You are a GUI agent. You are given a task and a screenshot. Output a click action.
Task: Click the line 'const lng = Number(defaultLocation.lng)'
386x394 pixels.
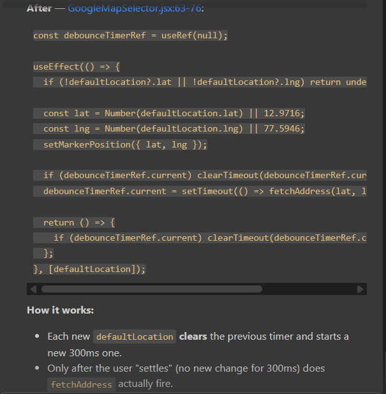coord(169,129)
